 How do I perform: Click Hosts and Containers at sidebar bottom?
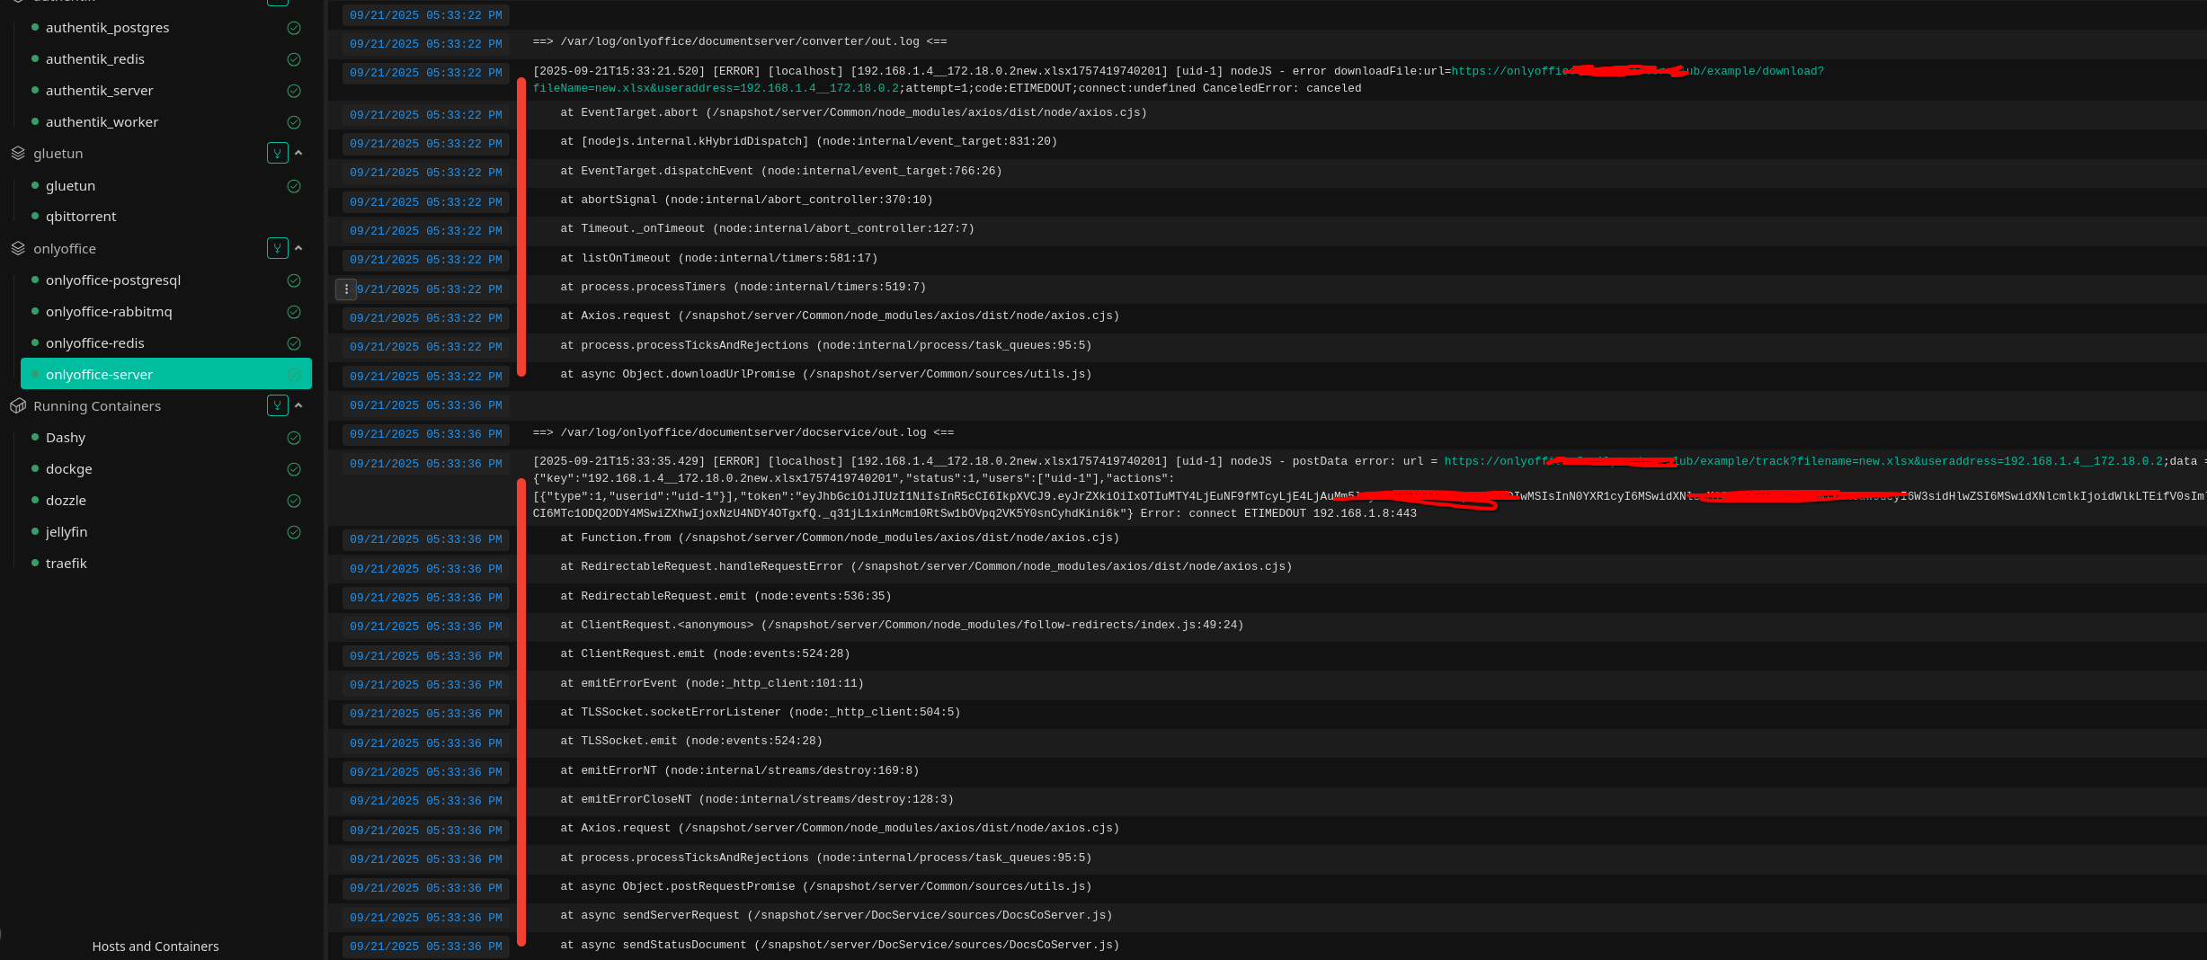(x=155, y=947)
